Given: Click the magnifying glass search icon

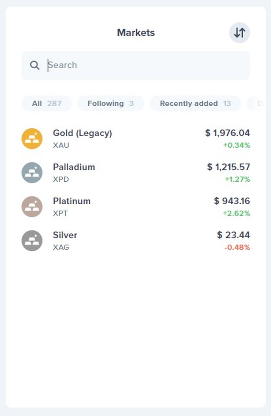Looking at the screenshot, I should click(x=35, y=65).
